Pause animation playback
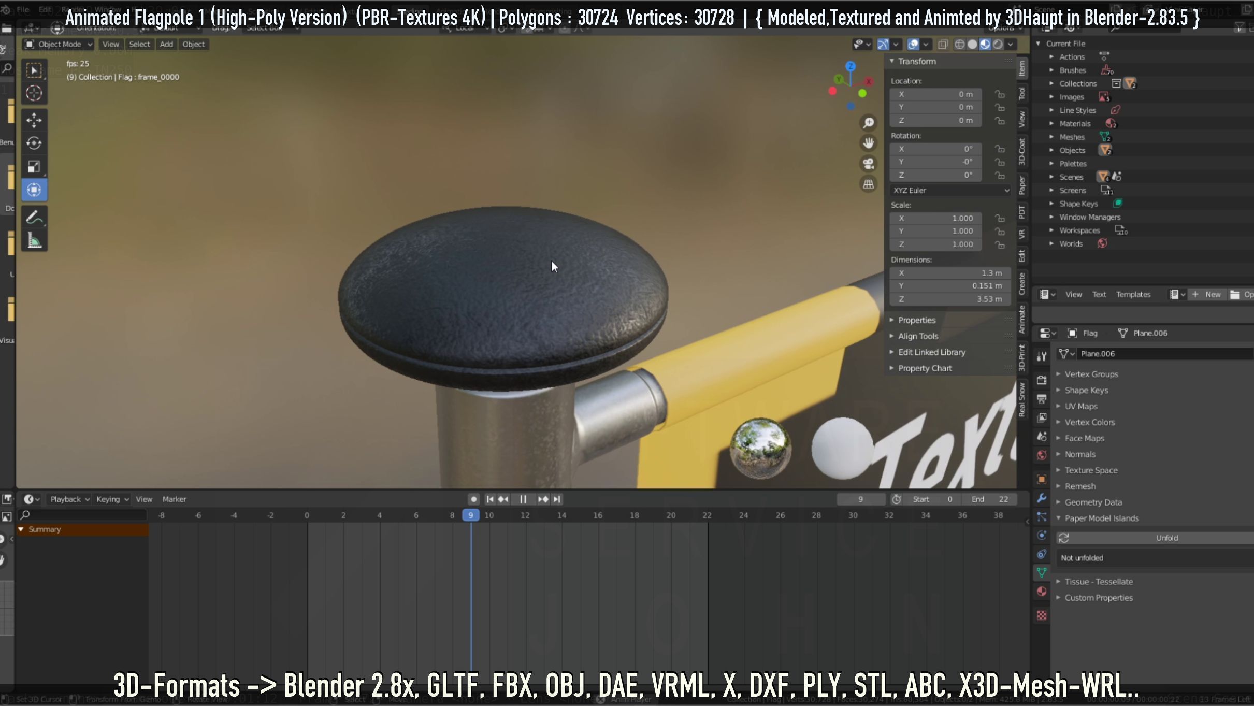 point(523,499)
